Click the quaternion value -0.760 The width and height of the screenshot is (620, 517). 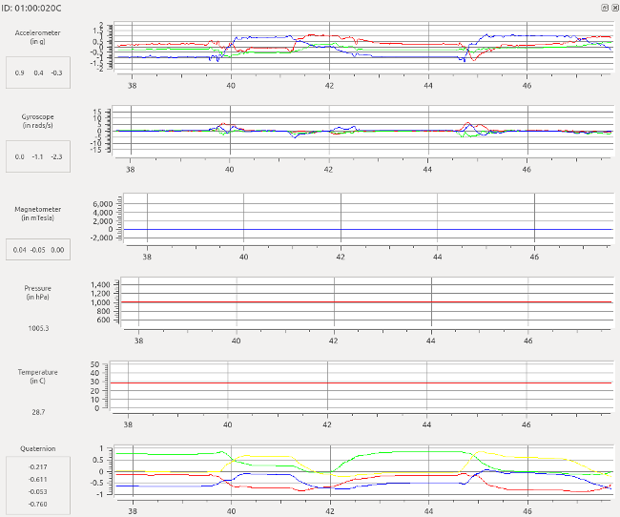click(x=38, y=504)
